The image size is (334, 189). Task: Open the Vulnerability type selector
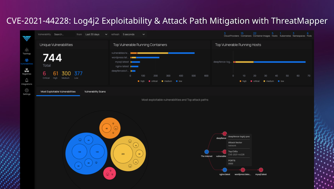pyautogui.click(x=44, y=34)
